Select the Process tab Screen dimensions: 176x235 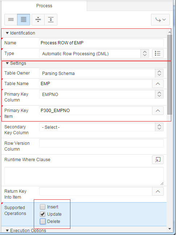click(x=44, y=6)
